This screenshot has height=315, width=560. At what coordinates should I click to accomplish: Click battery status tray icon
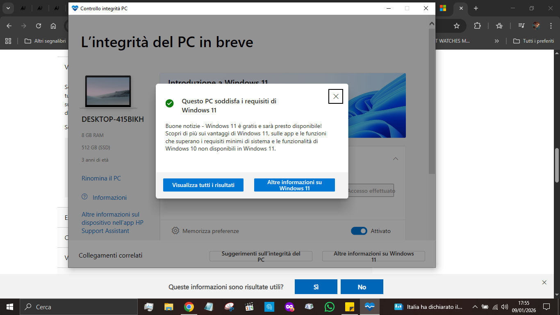485,307
